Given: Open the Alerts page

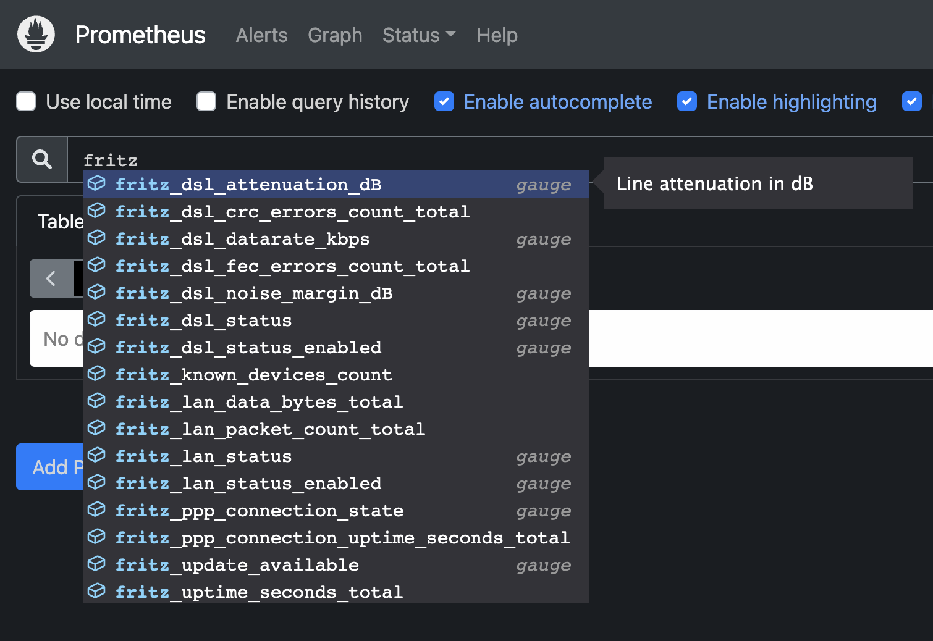Looking at the screenshot, I should click(261, 35).
